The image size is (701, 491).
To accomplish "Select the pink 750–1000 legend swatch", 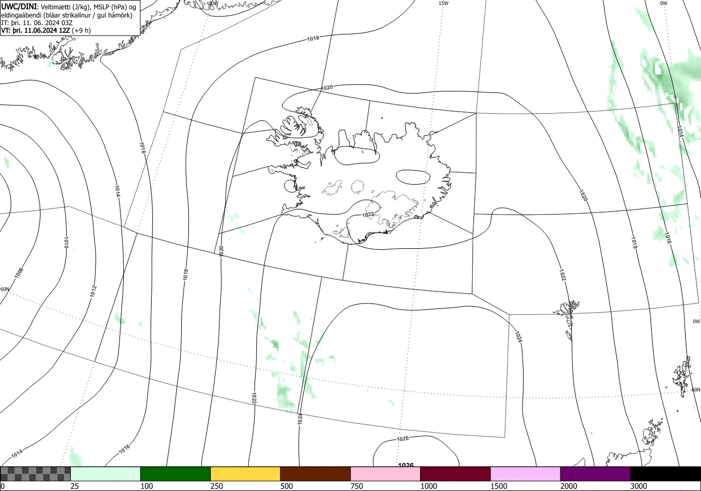I will point(386,474).
